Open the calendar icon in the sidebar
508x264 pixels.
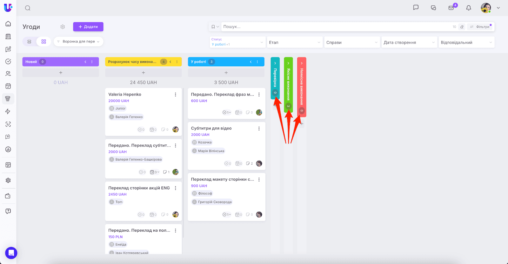(x=8, y=86)
